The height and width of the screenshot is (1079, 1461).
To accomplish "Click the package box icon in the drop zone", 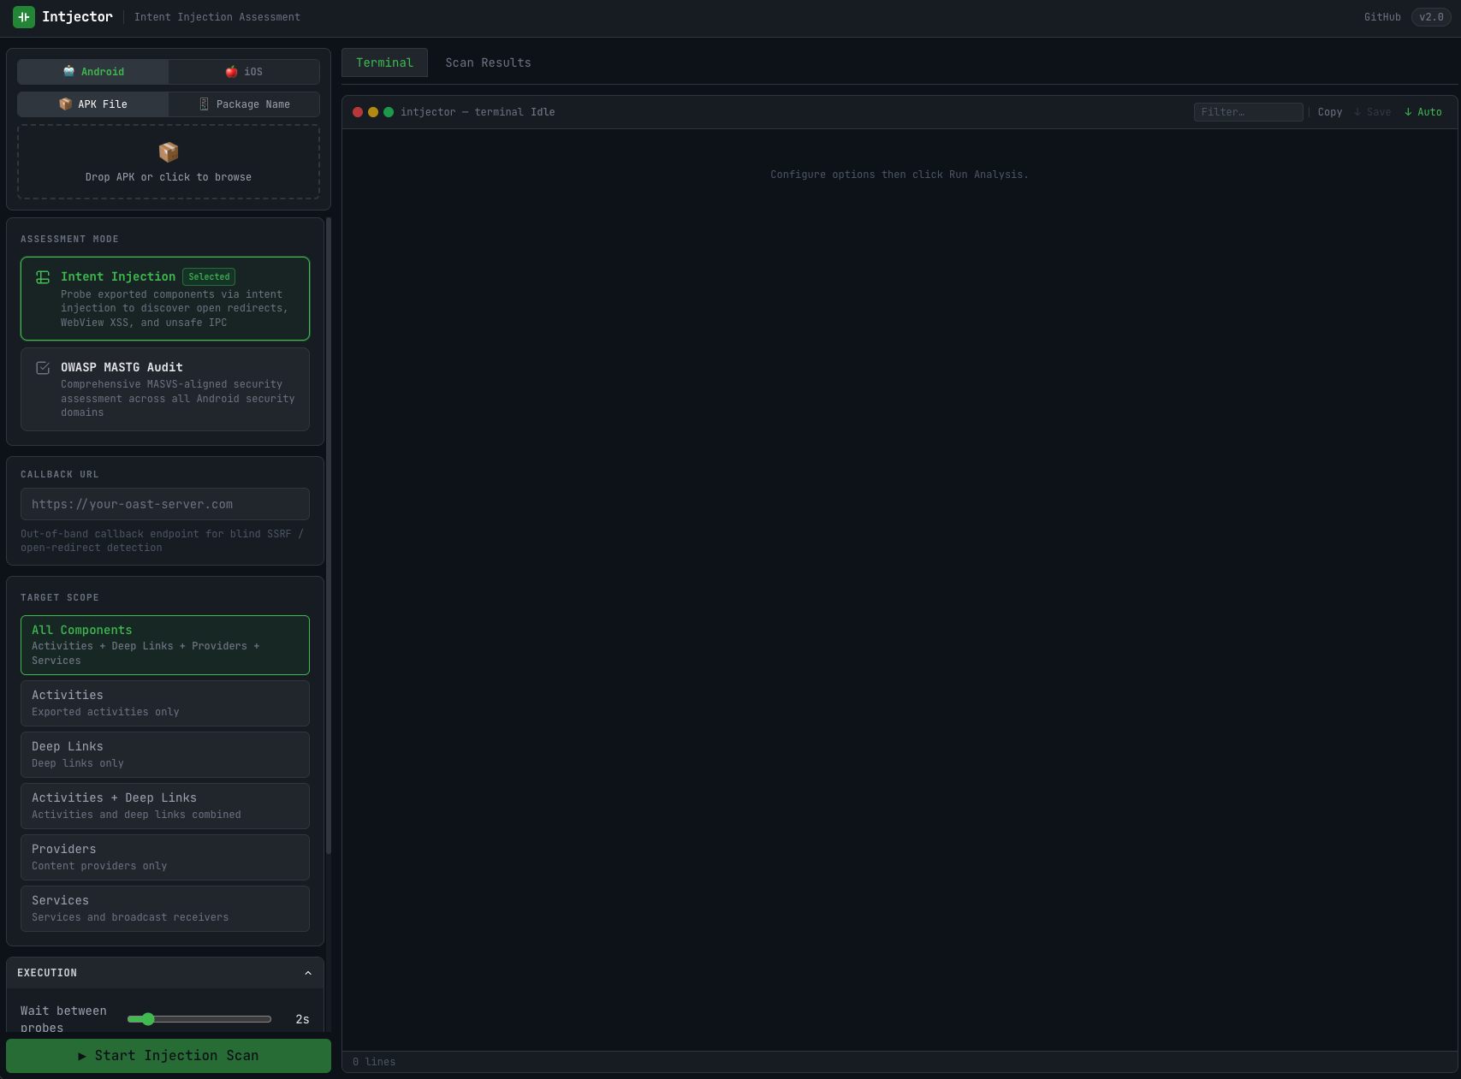I will coord(168,151).
